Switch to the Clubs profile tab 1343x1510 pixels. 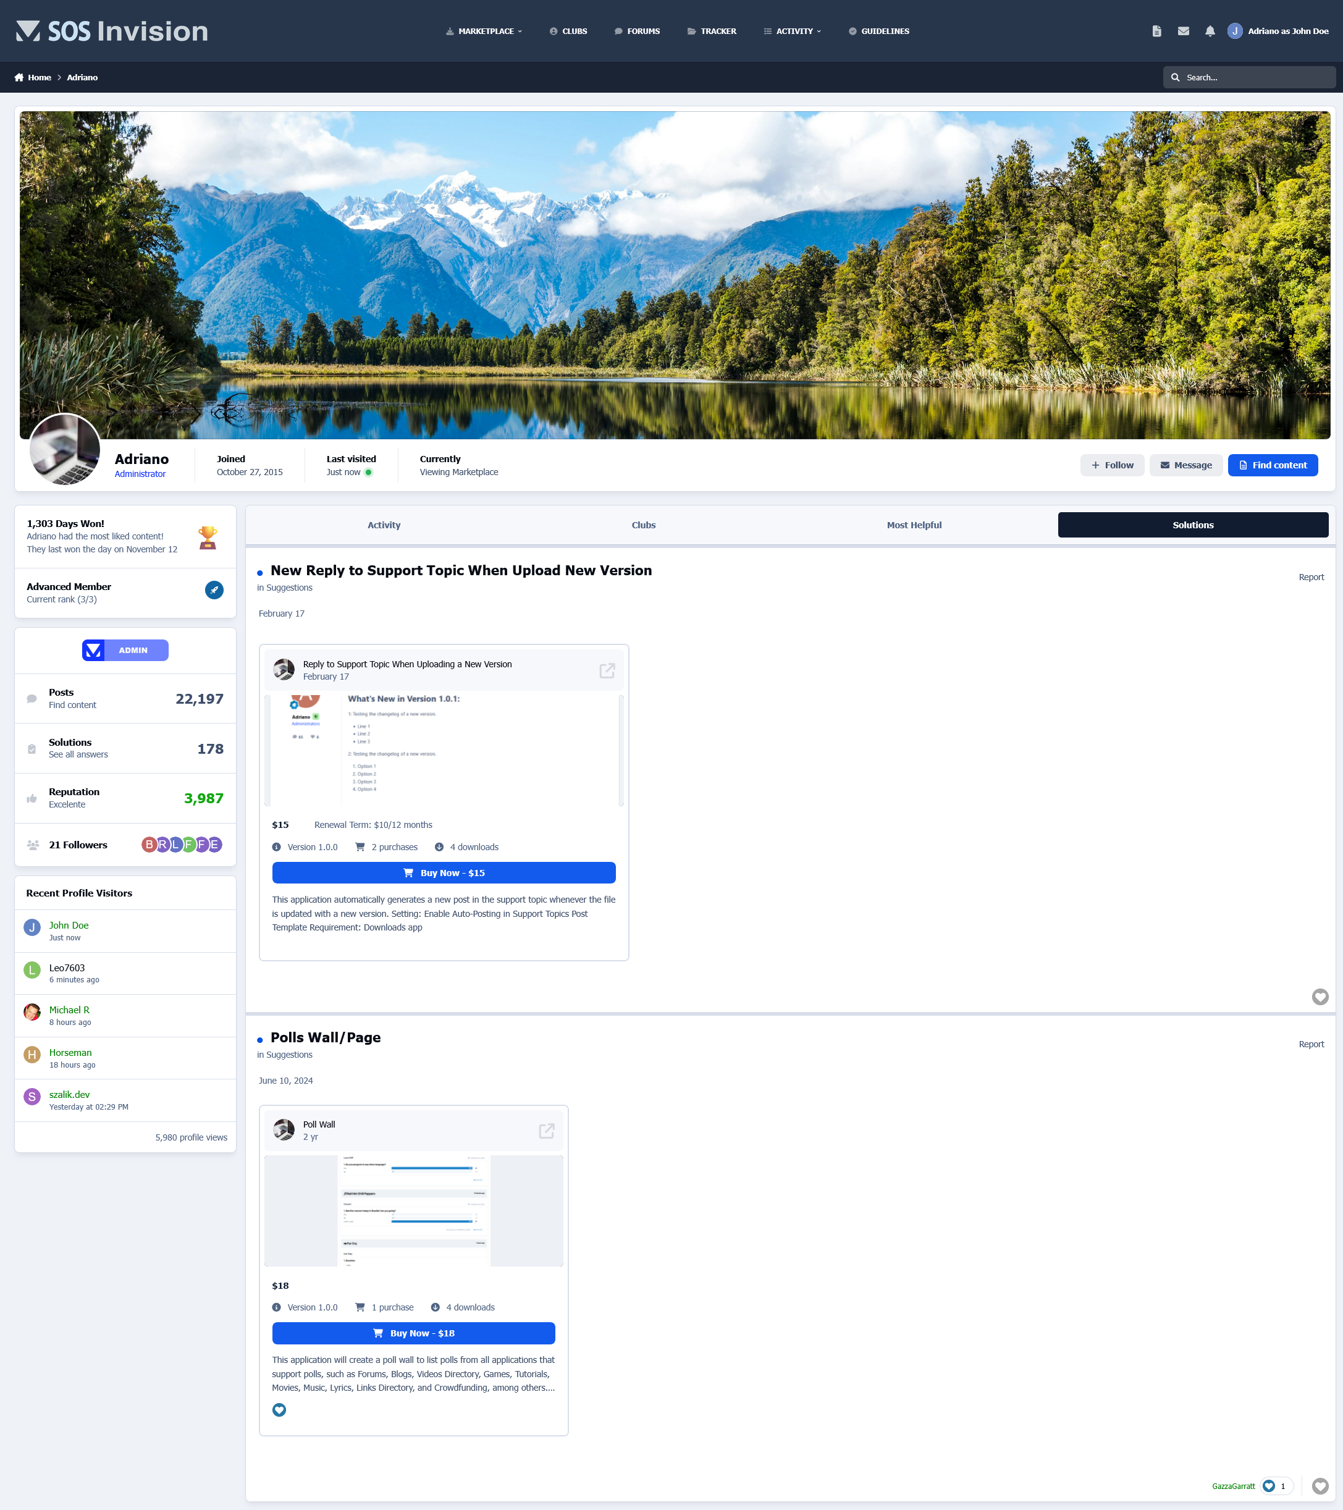(644, 525)
